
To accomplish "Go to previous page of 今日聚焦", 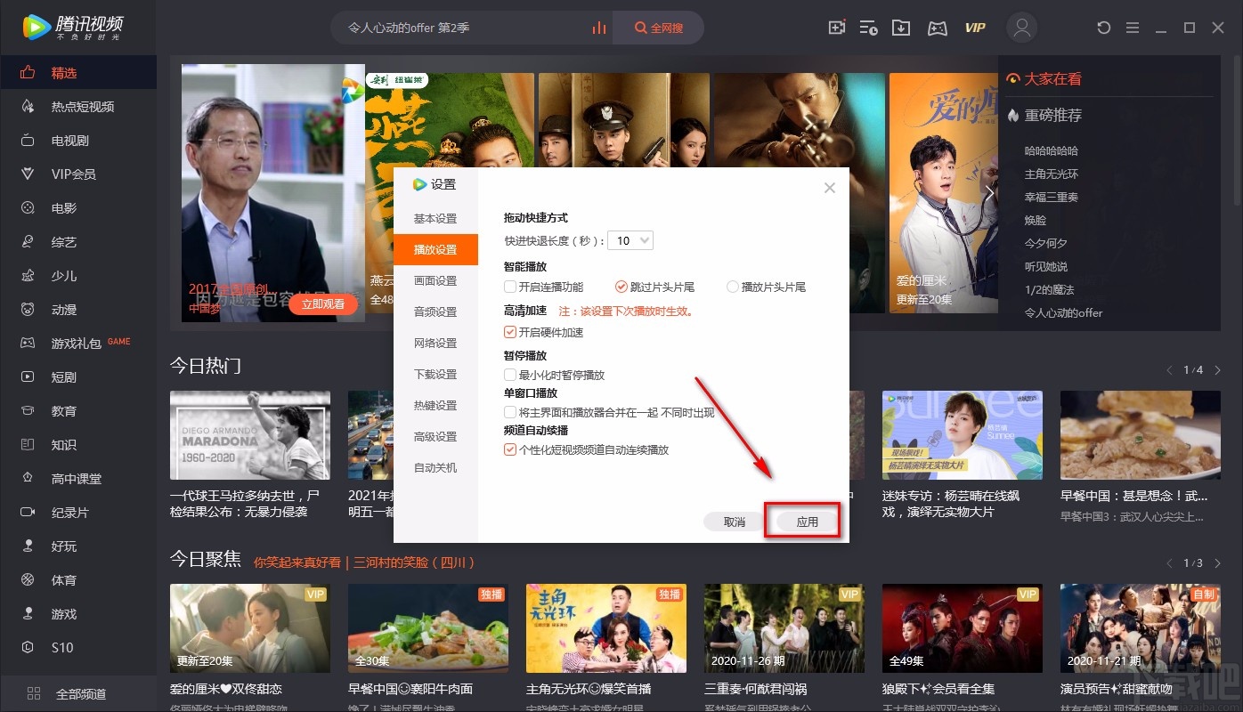I will pyautogui.click(x=1170, y=562).
